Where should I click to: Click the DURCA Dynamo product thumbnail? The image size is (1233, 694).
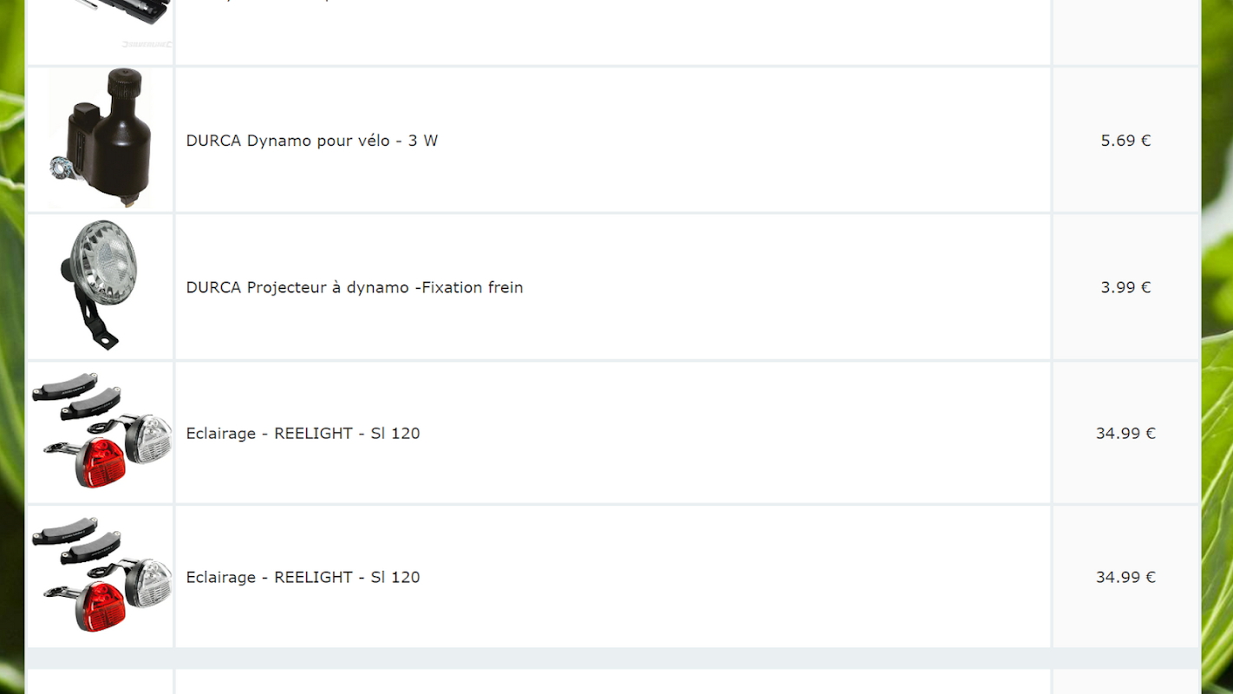(101, 139)
